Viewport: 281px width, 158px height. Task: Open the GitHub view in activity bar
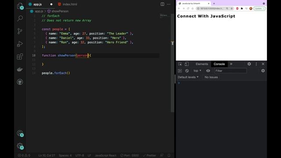pyautogui.click(x=20, y=82)
